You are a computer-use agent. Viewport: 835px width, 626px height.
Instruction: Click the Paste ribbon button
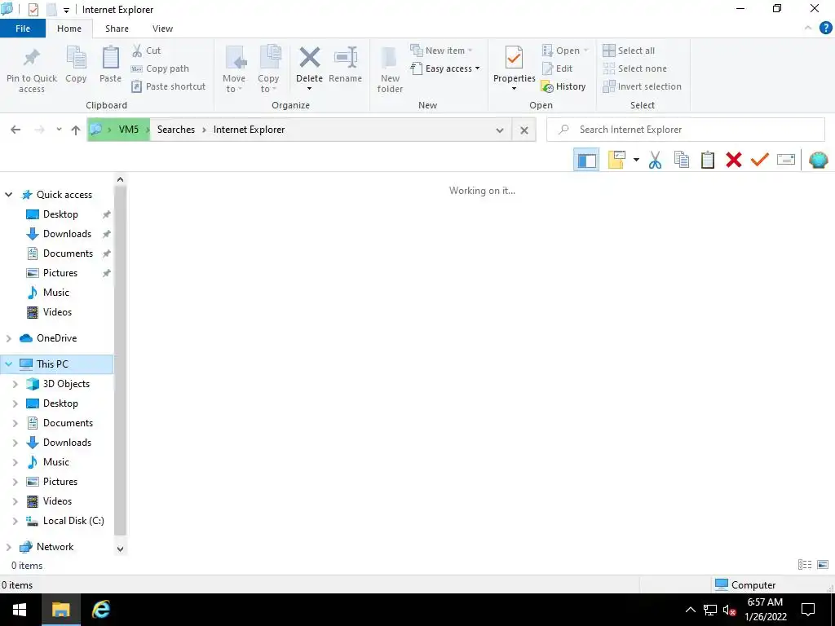[x=110, y=64]
